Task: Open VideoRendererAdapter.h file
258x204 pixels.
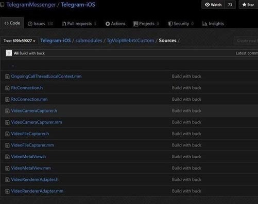Action: pyautogui.click(x=35, y=180)
